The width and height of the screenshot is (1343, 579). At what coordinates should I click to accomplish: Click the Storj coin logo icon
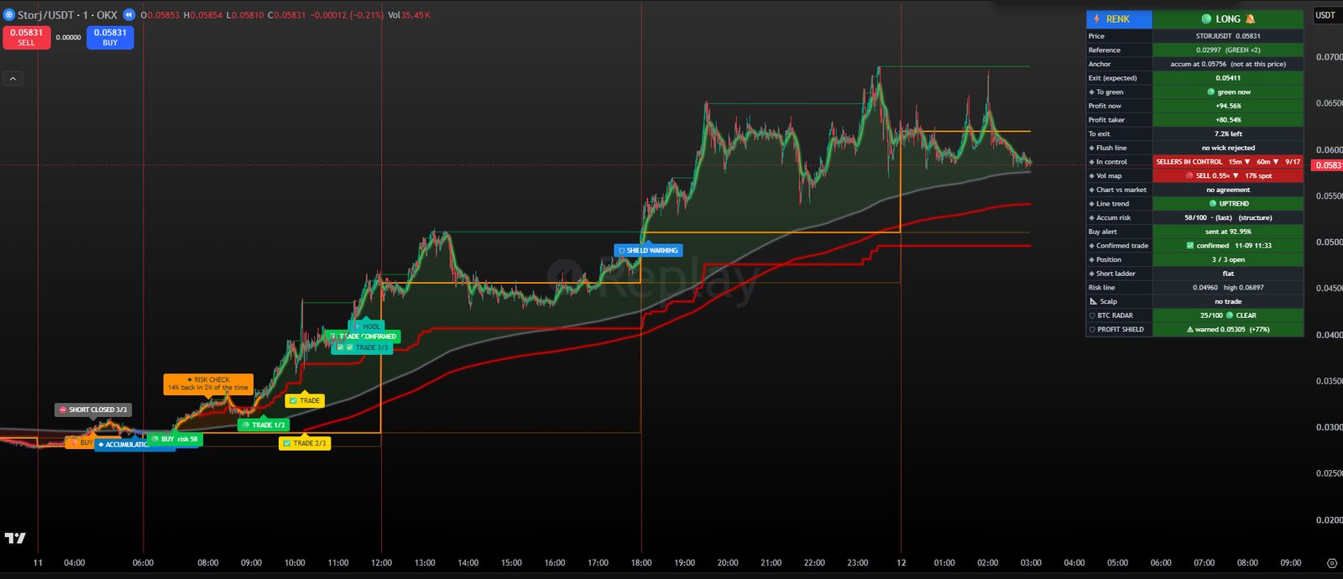9,15
